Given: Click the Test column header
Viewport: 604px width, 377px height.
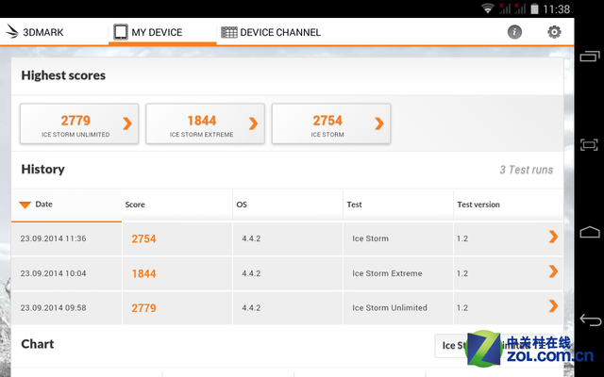Looking at the screenshot, I should pyautogui.click(x=398, y=205).
